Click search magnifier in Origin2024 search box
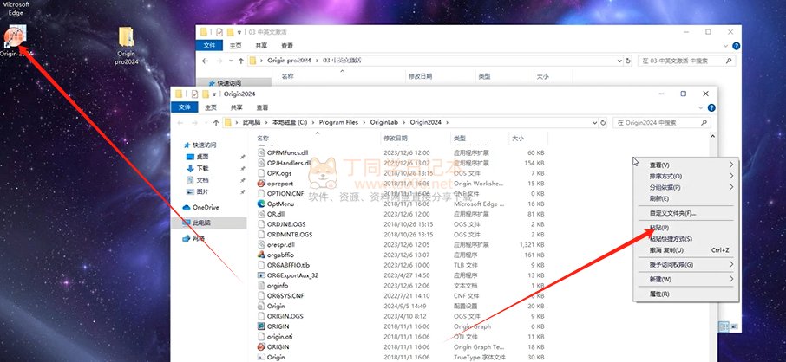 pos(704,122)
